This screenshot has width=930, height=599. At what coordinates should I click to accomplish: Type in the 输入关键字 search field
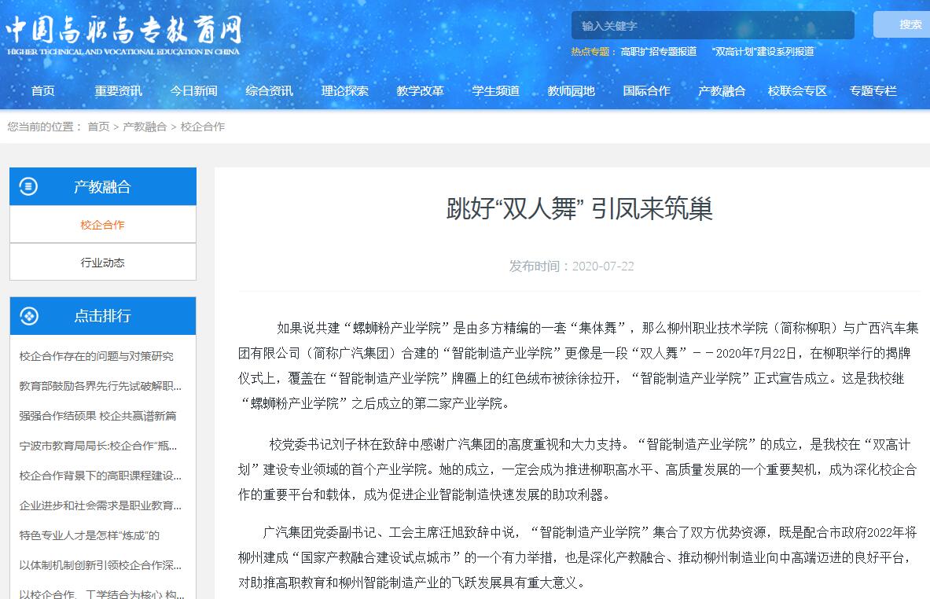click(711, 26)
